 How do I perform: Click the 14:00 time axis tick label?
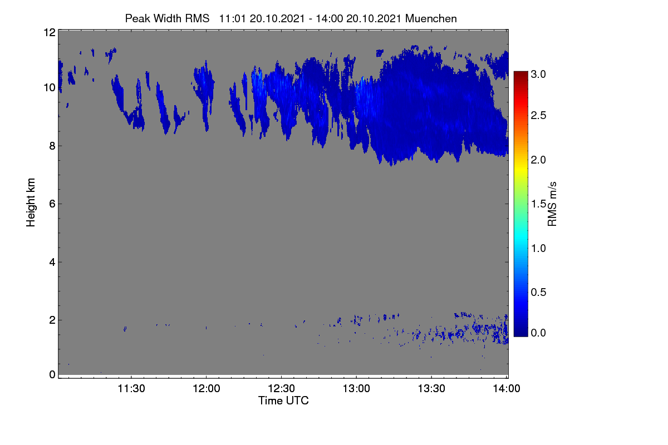507,389
